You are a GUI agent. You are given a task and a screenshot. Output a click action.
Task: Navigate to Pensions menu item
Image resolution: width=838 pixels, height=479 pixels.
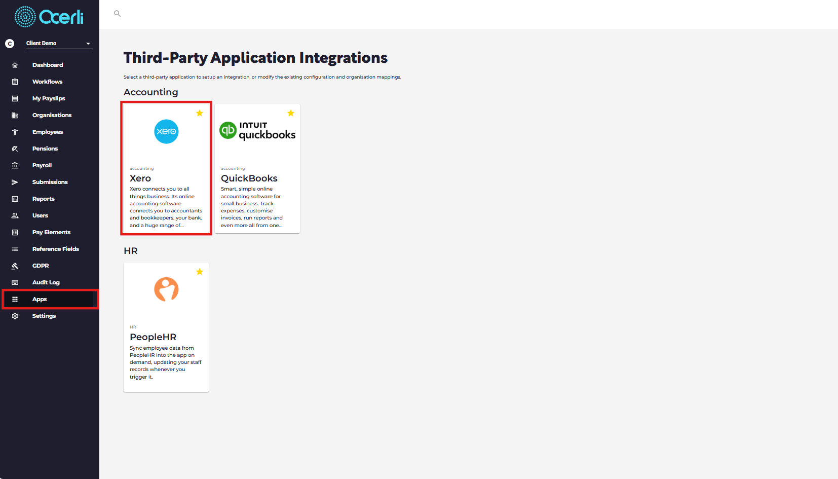click(x=45, y=149)
